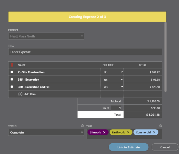Remove the Commercial tag

(x=154, y=132)
